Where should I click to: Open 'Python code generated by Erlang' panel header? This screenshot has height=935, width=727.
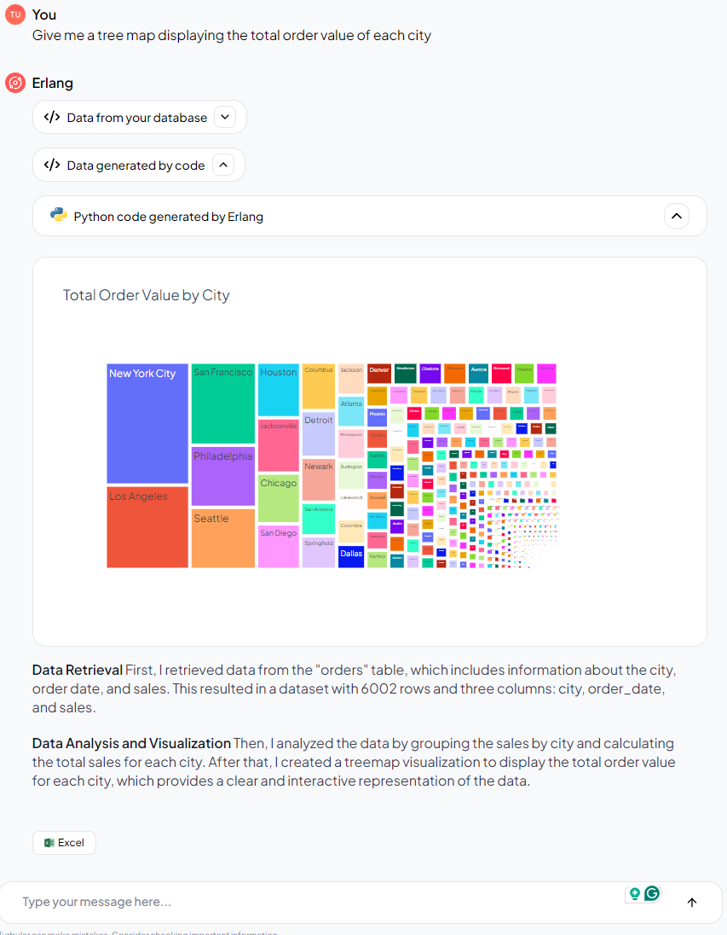pos(169,217)
